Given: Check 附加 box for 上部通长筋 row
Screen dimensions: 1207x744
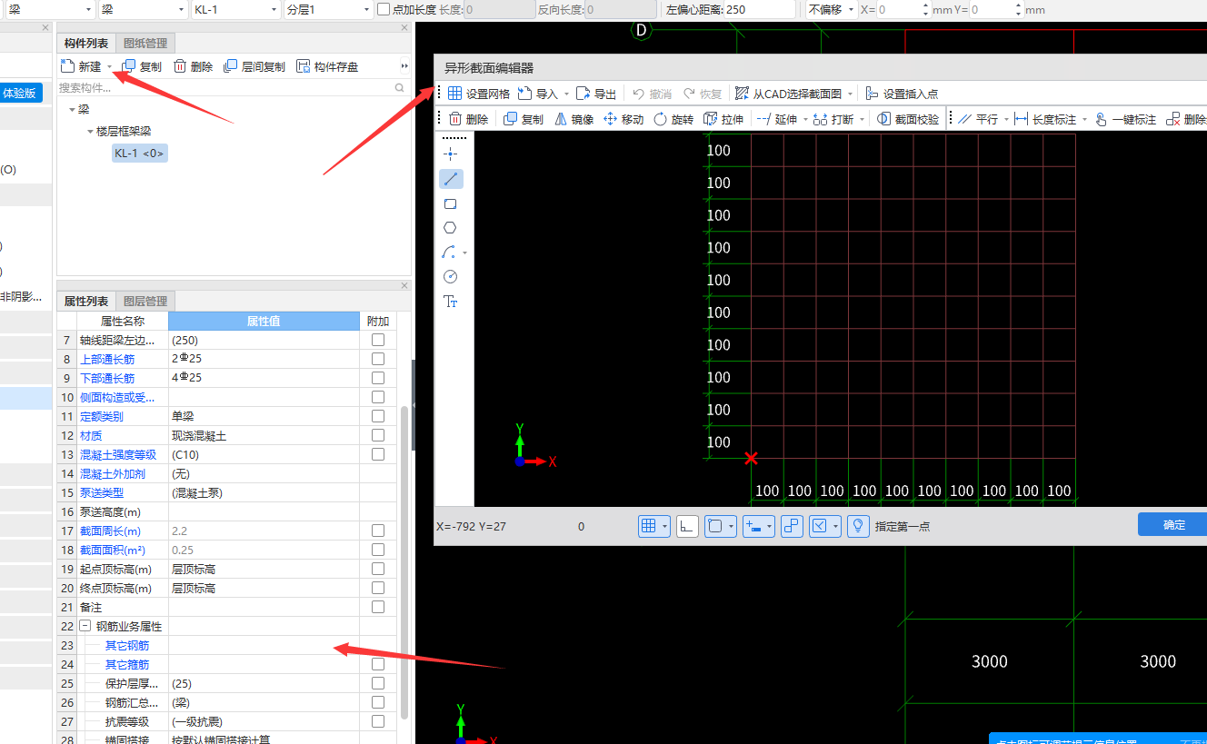Looking at the screenshot, I should (x=378, y=359).
